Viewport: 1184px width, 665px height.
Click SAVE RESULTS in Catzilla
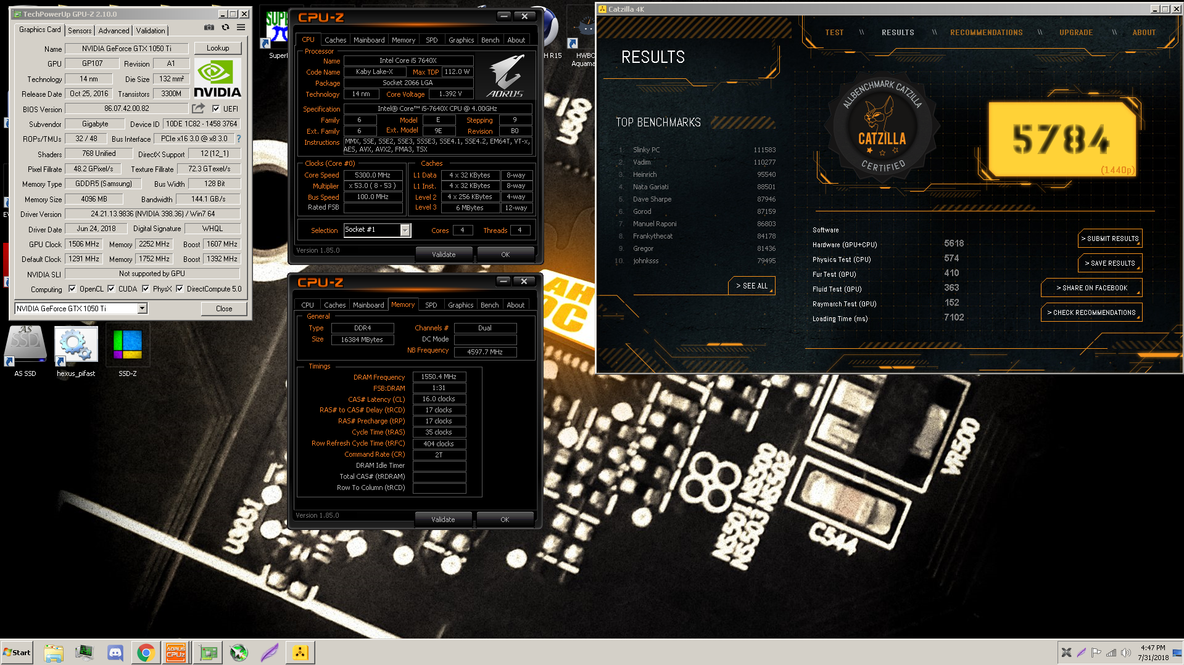(1110, 263)
